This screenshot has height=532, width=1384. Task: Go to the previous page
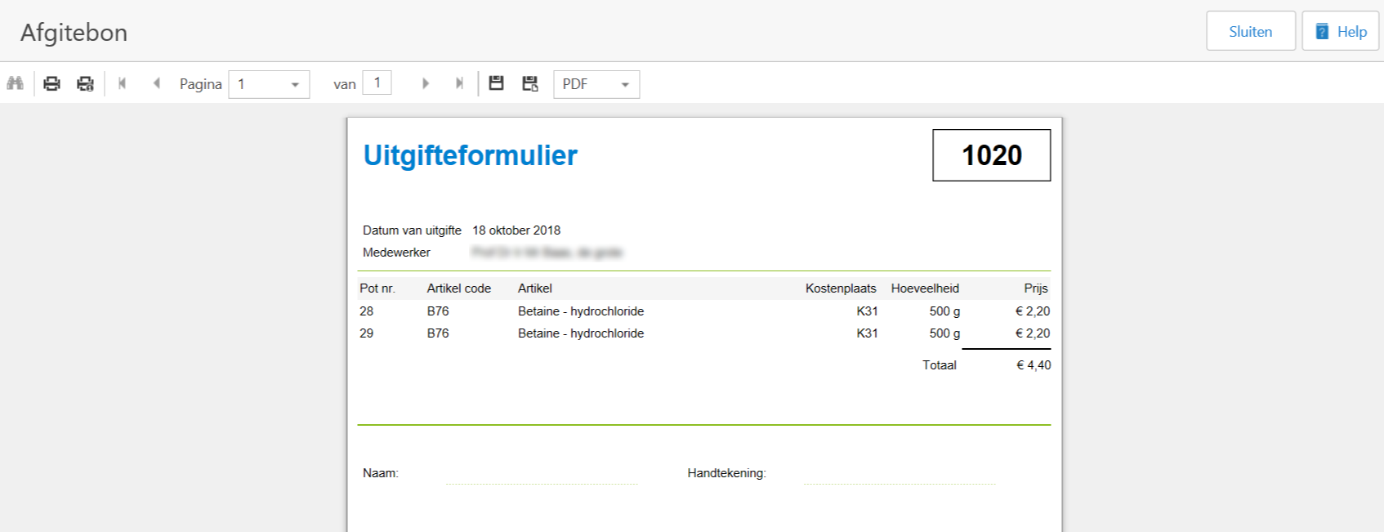pyautogui.click(x=156, y=83)
